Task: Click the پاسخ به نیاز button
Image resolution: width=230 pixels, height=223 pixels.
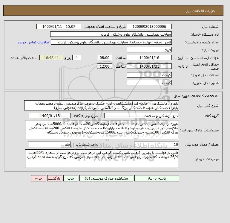Action: pyautogui.click(x=157, y=178)
